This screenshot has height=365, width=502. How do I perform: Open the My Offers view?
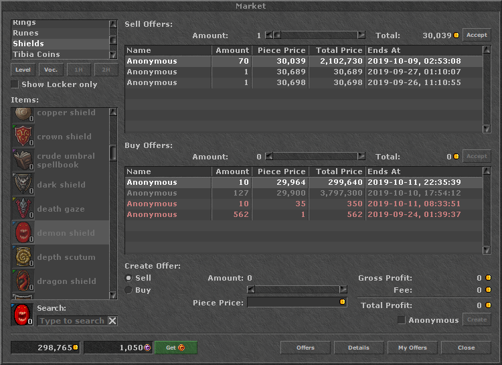point(412,348)
